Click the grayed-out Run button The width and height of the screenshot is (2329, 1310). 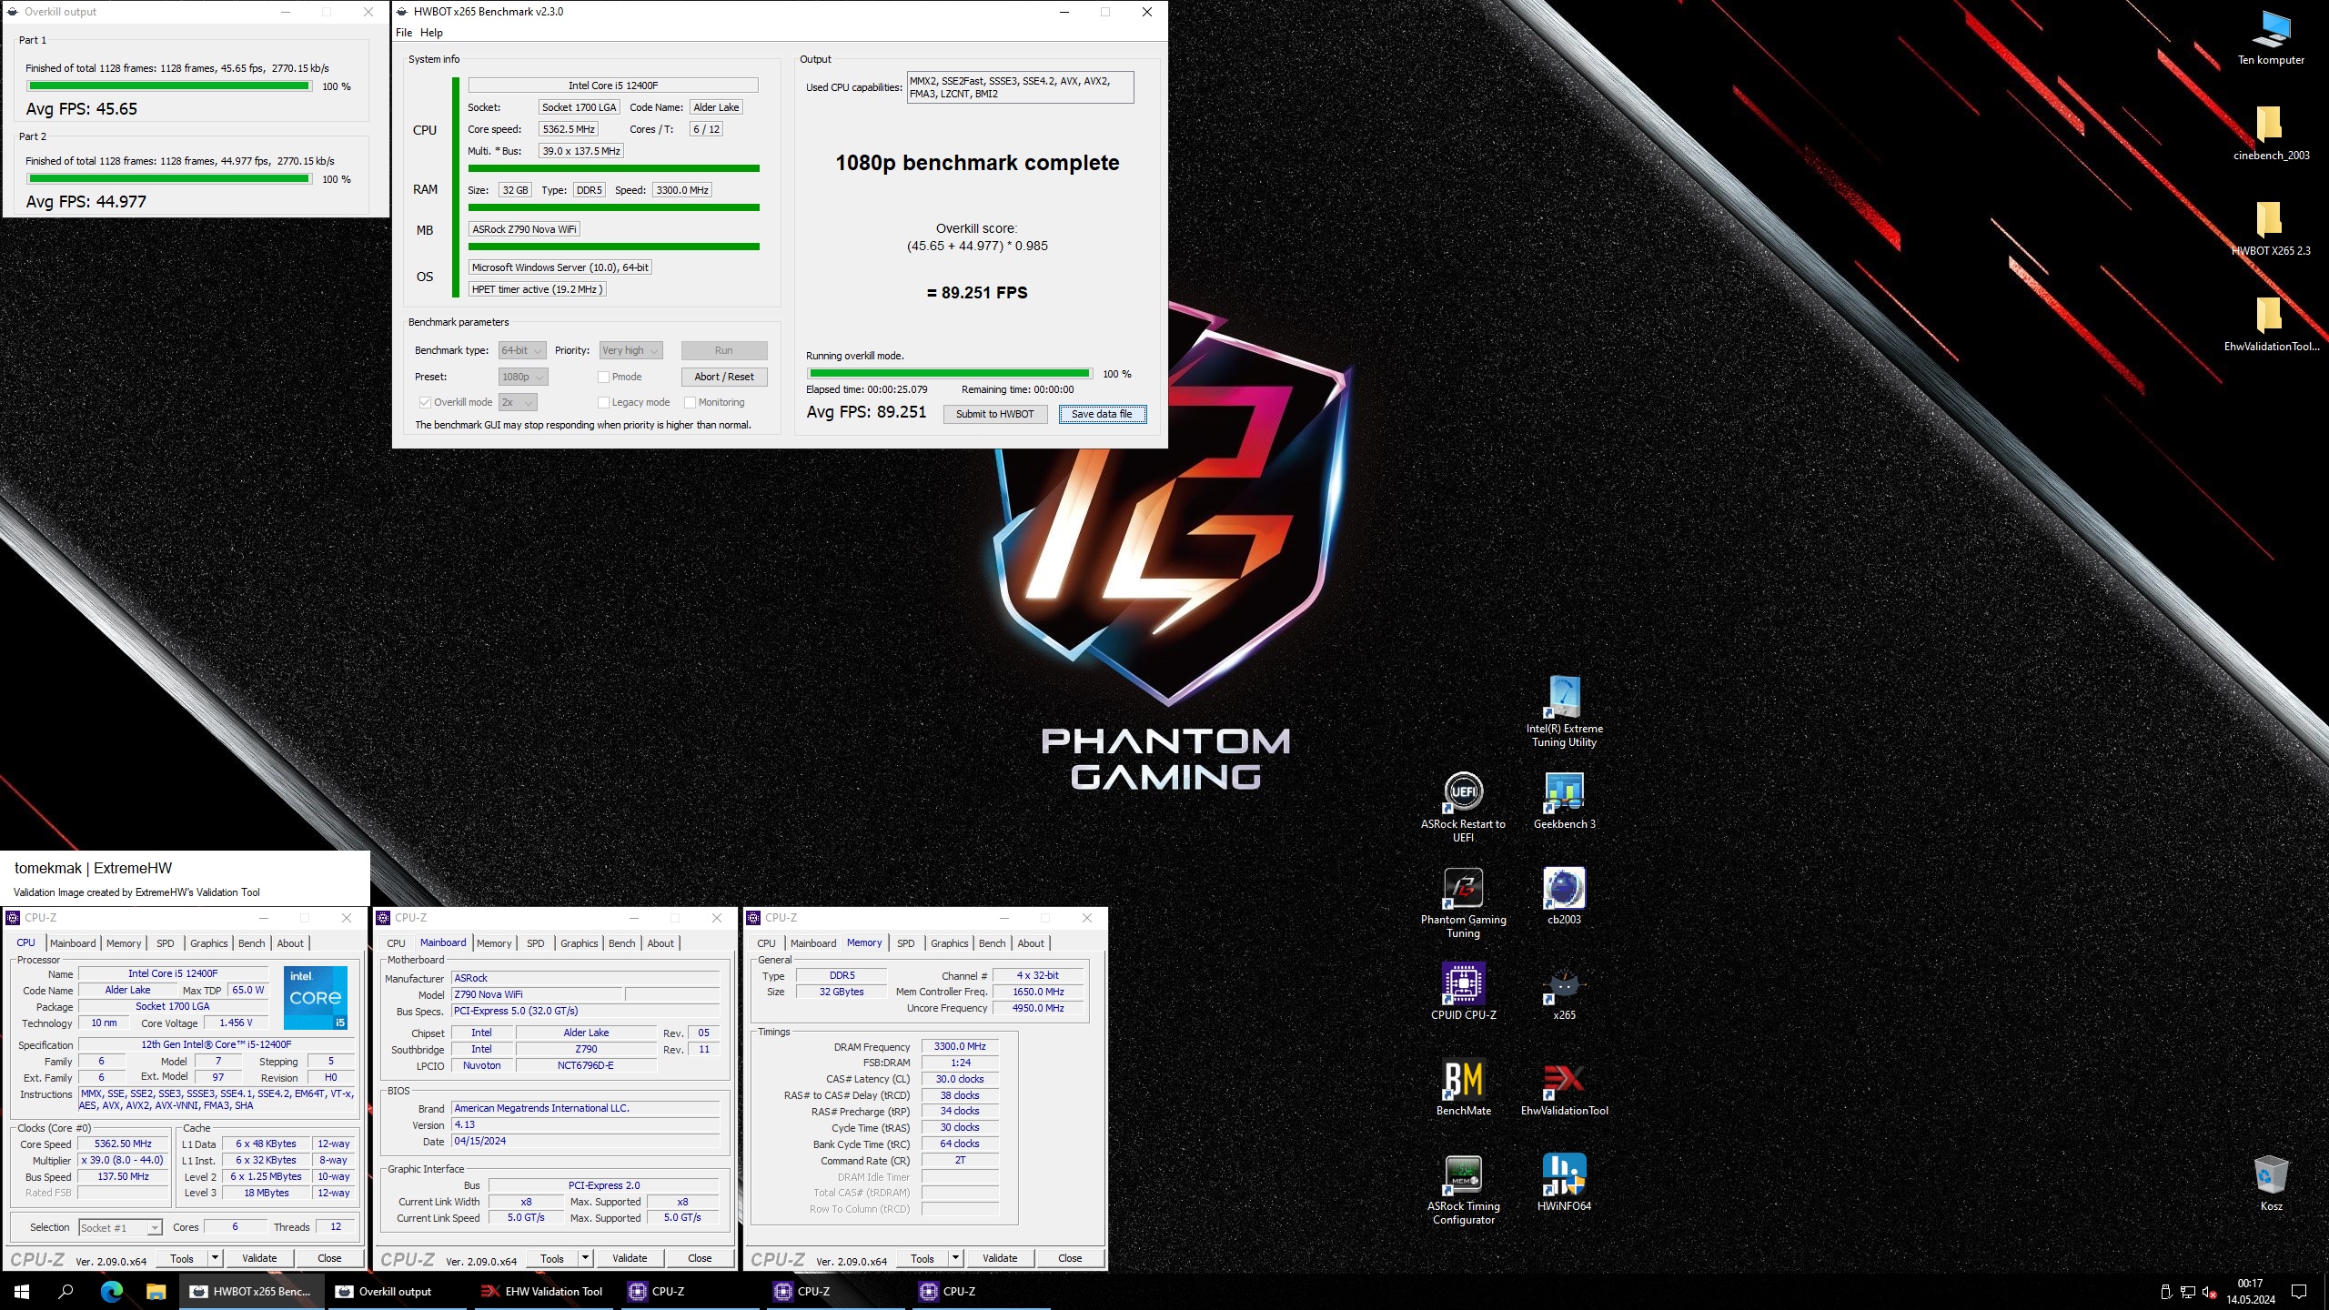[x=724, y=350]
